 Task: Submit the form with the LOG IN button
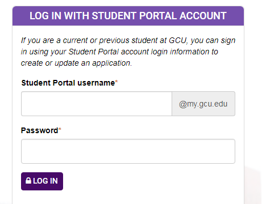[42, 181]
